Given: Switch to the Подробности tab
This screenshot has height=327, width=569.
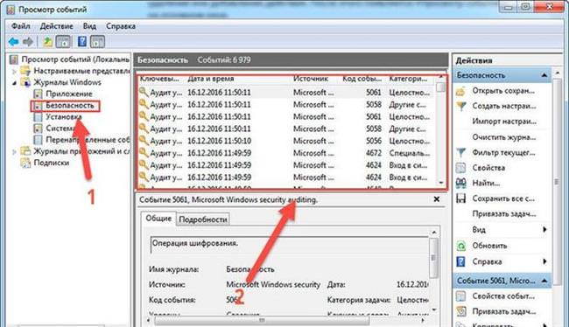Looking at the screenshot, I should (203, 219).
